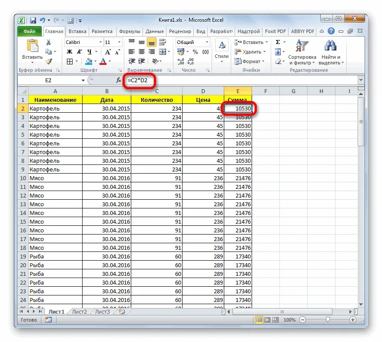
Task: Switch to Page Layout view in the status bar
Action: click(267, 320)
